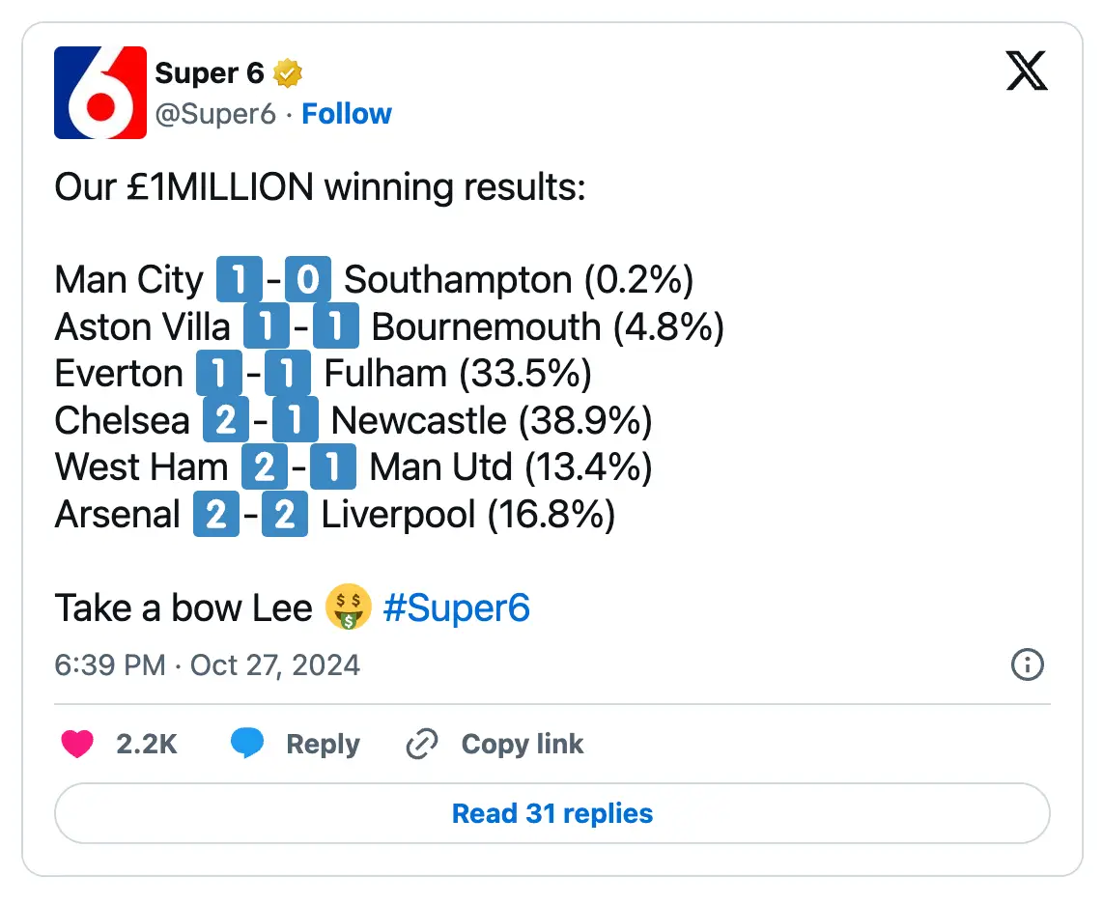Follow the Super6 account
Screen dimensions: 1103x904
[347, 113]
